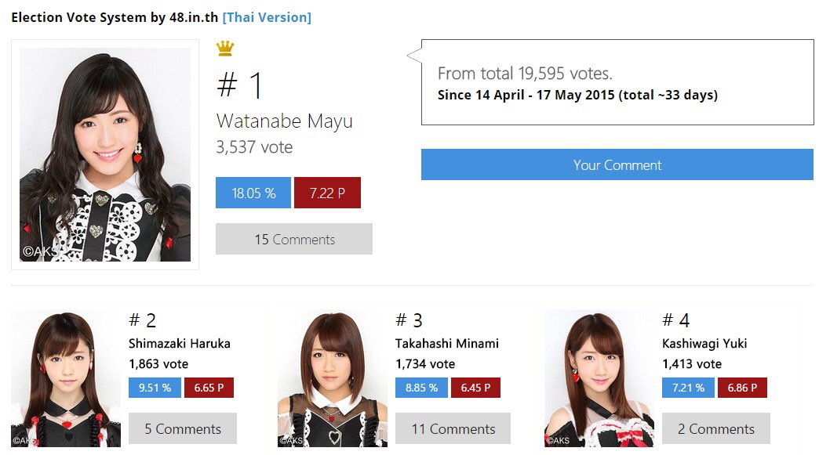Click the 8.85 % blue badge
The image size is (819, 455).
pos(421,388)
